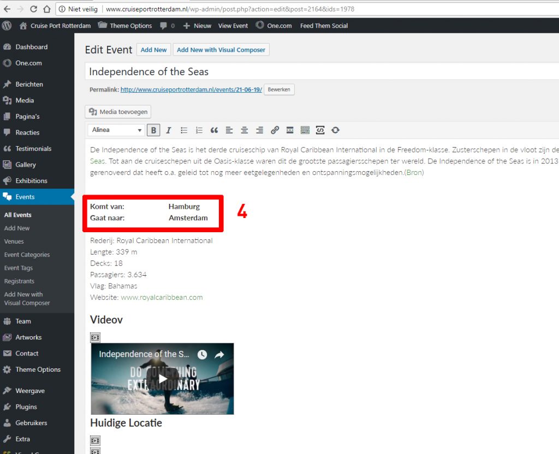Open the Alinea paragraph format dropdown
Viewport: 559px width, 454px height.
(x=116, y=130)
